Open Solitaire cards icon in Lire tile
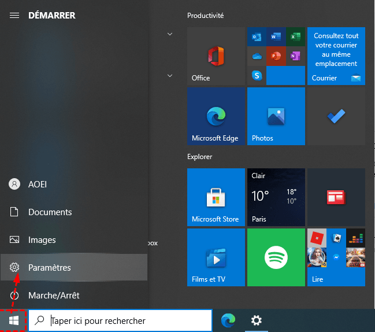Image resolution: width=375 pixels, height=332 pixels. (336, 238)
